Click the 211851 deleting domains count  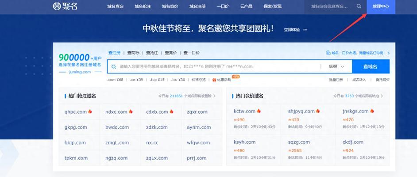tap(176, 96)
